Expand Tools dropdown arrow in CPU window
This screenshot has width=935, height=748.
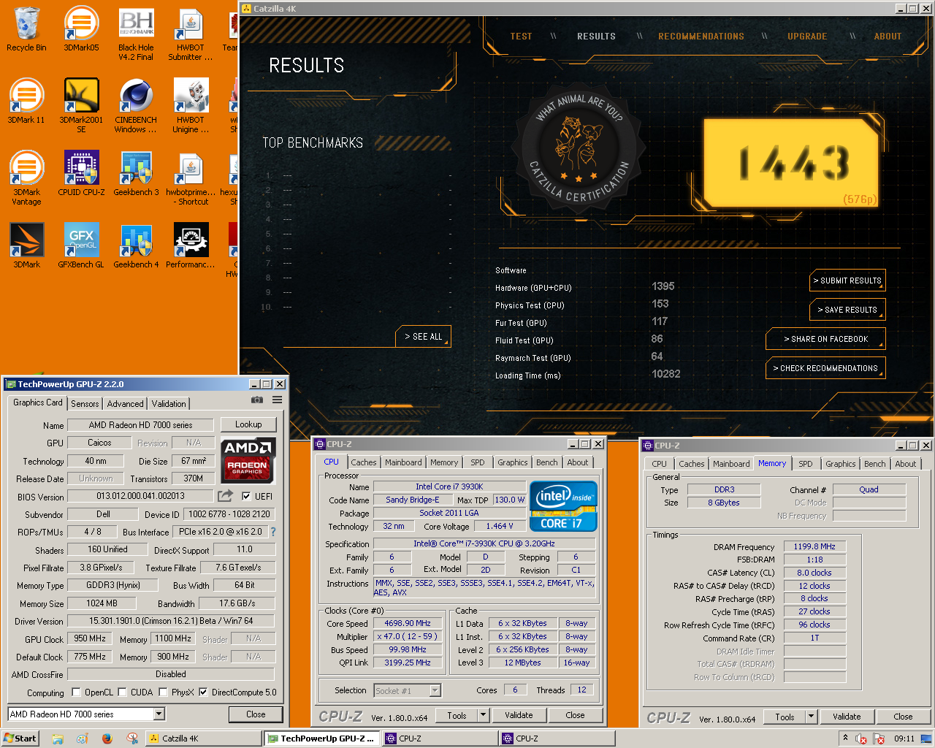[483, 715]
